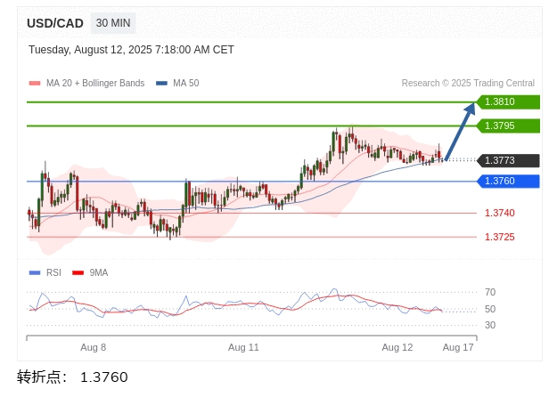Click the red MA 20 + Bollinger Bands swatch

pos(35,84)
